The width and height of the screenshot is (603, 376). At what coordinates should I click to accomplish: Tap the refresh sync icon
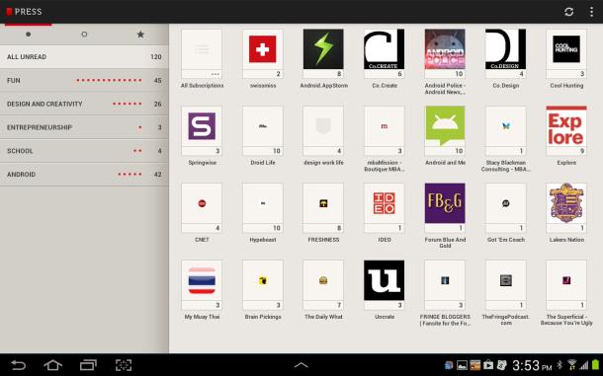[568, 12]
